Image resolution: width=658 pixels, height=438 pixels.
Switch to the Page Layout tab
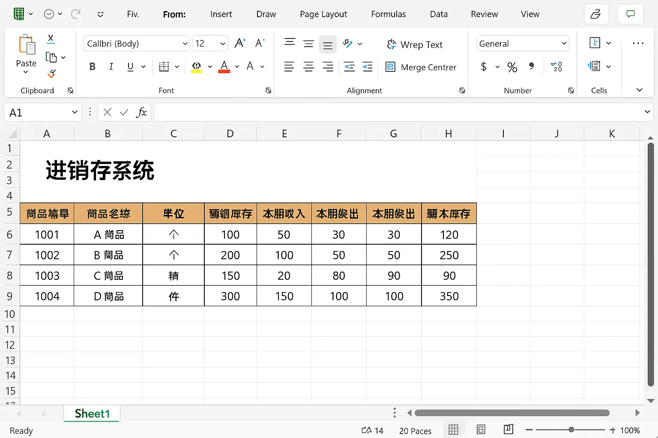[x=323, y=14]
